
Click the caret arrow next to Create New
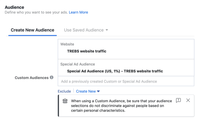(99, 91)
